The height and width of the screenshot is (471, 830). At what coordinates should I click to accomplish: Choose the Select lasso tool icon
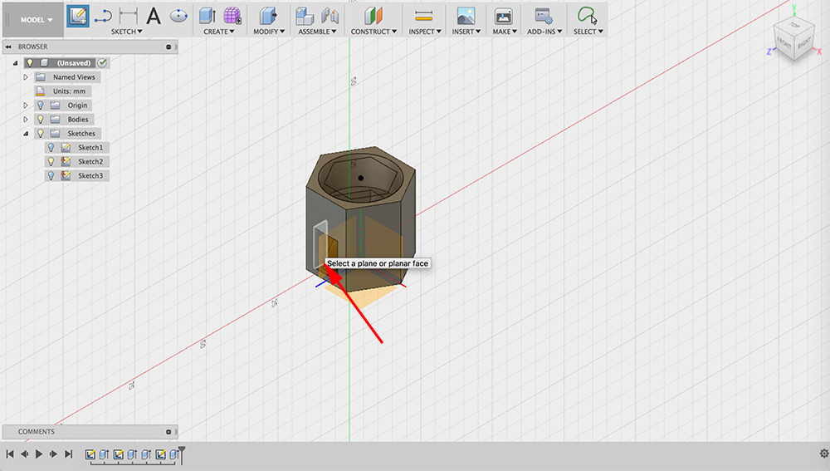[x=587, y=15]
